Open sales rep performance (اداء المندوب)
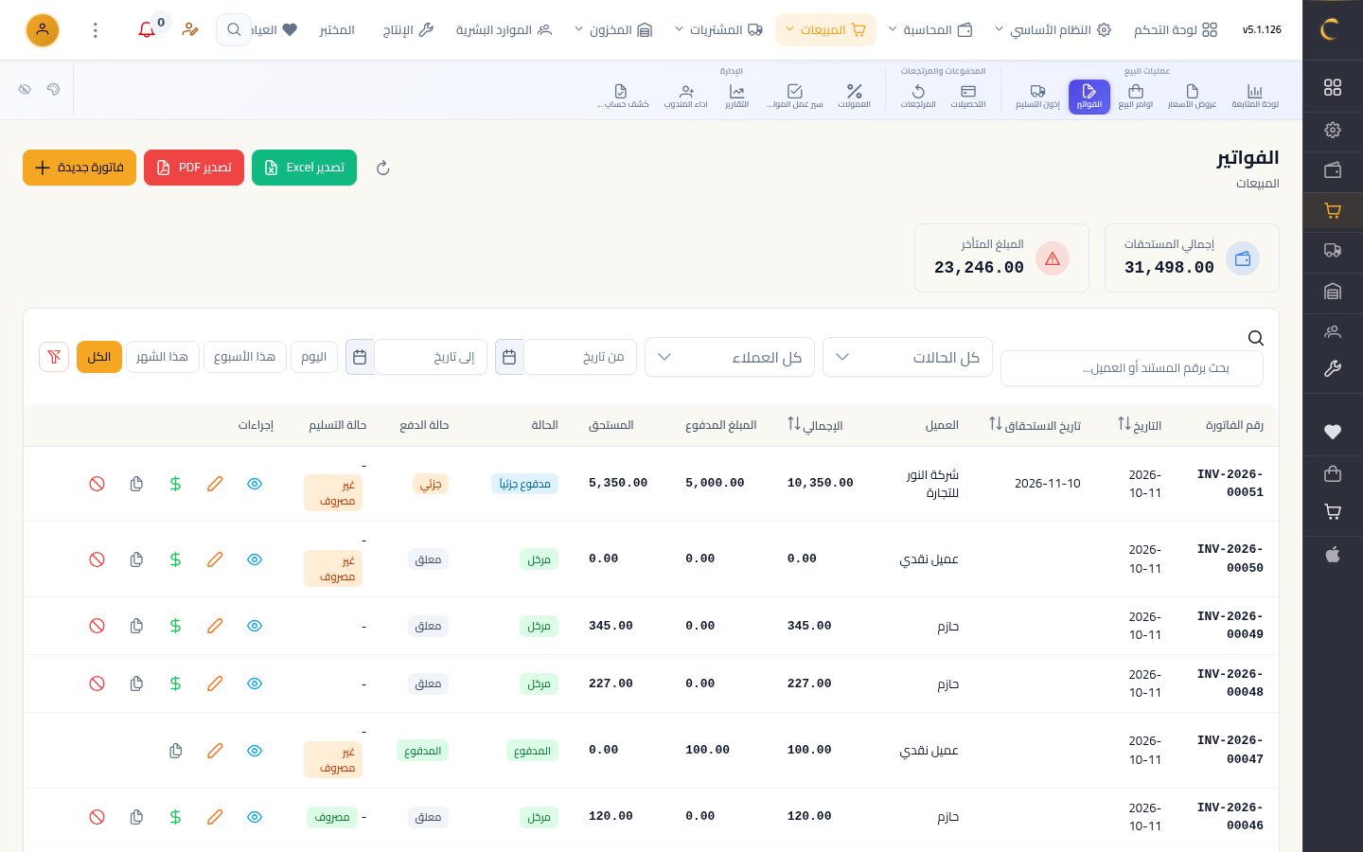Image resolution: width=1363 pixels, height=852 pixels. pos(686,97)
